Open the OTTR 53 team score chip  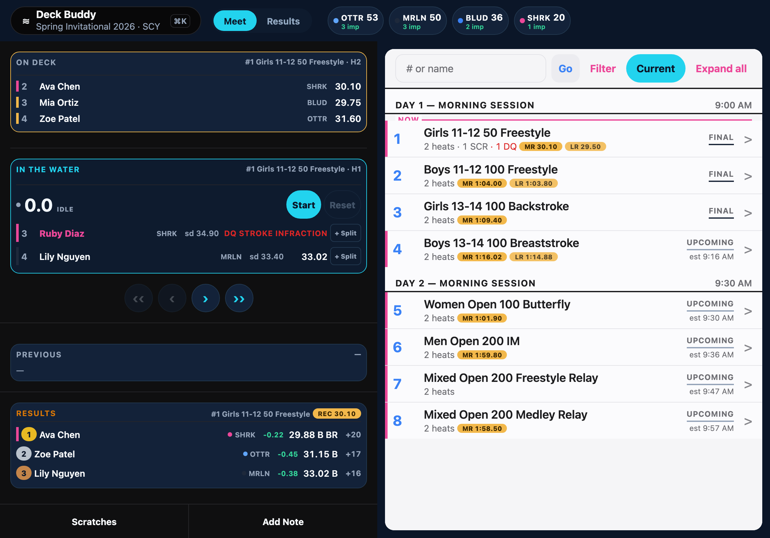355,21
